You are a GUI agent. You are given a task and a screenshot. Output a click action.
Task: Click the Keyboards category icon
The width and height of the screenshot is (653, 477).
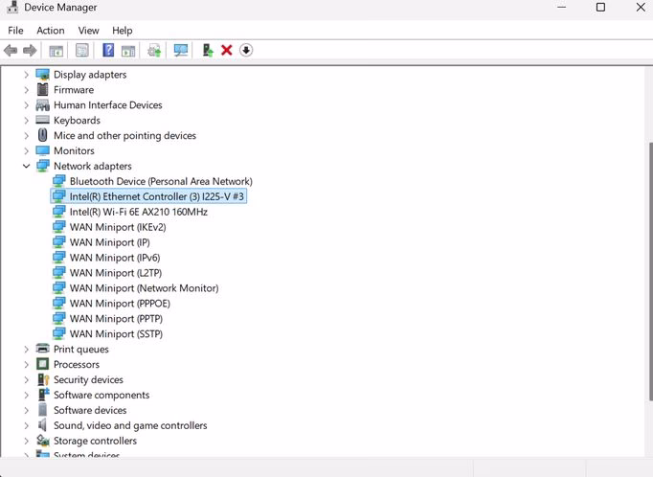42,120
